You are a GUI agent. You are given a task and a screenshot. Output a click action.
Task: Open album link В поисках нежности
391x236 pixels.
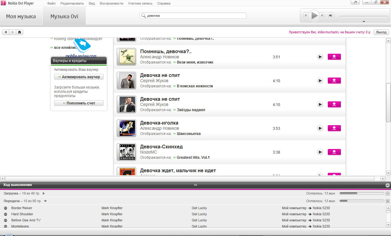click(x=195, y=86)
